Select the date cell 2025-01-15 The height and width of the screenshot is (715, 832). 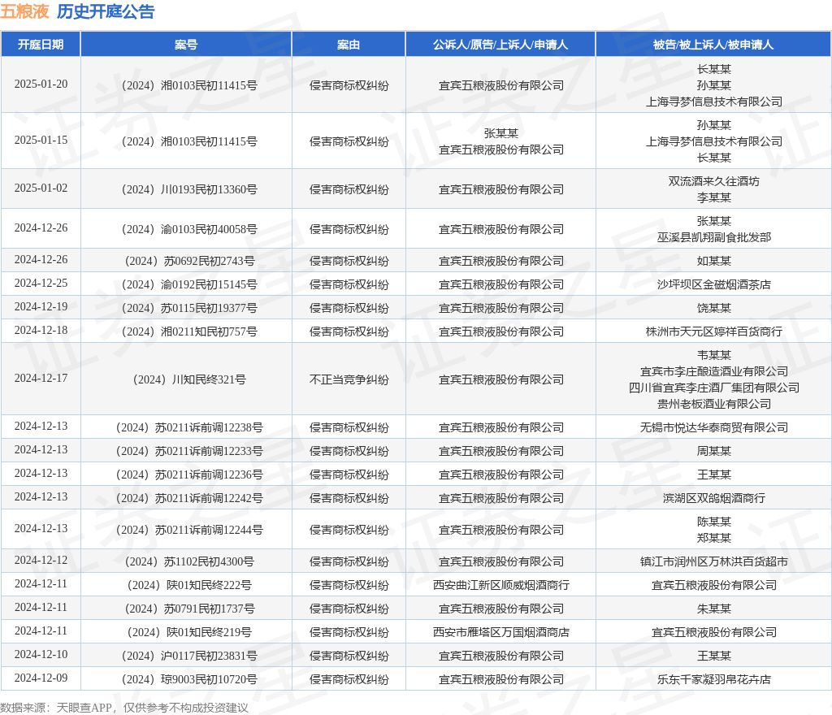point(41,141)
